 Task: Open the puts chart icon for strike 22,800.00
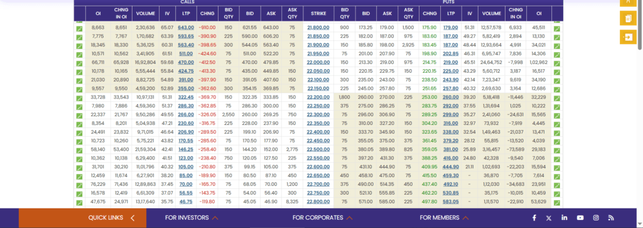click(x=557, y=202)
